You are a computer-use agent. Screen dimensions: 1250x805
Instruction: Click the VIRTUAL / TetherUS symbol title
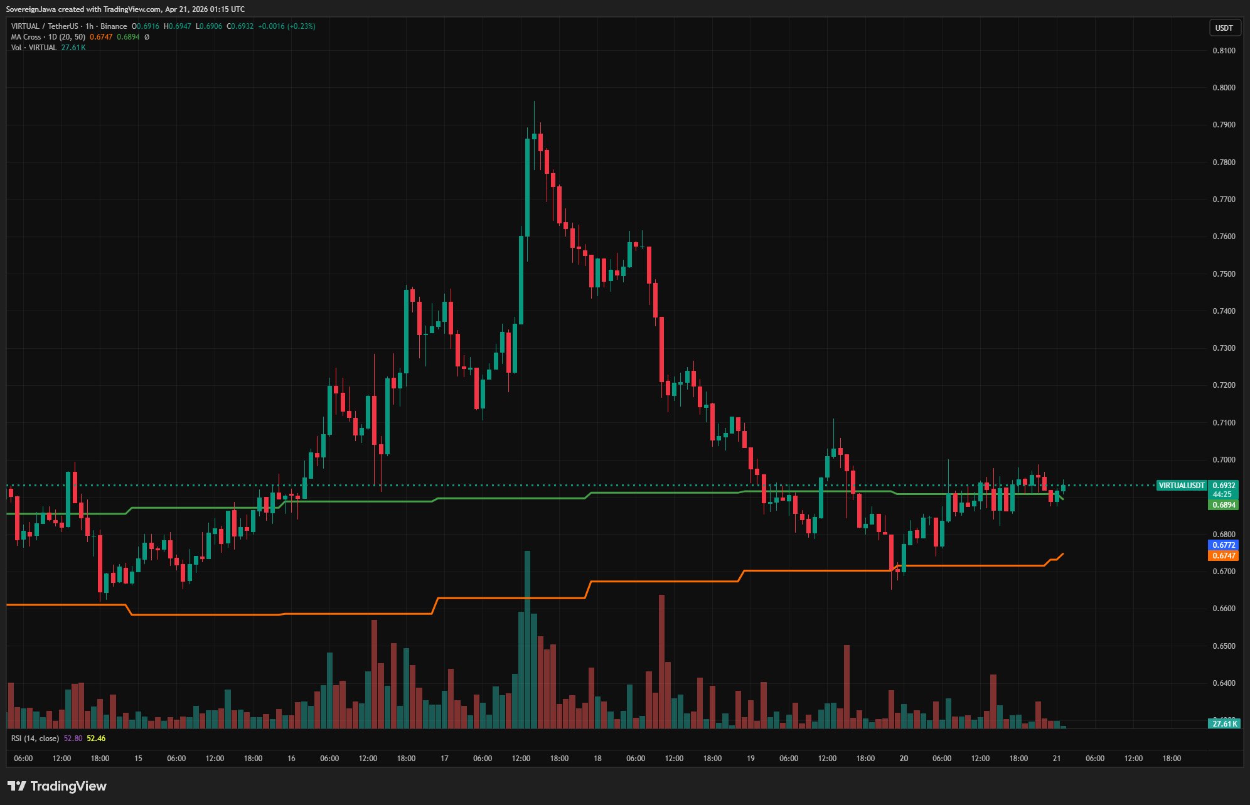pyautogui.click(x=45, y=26)
